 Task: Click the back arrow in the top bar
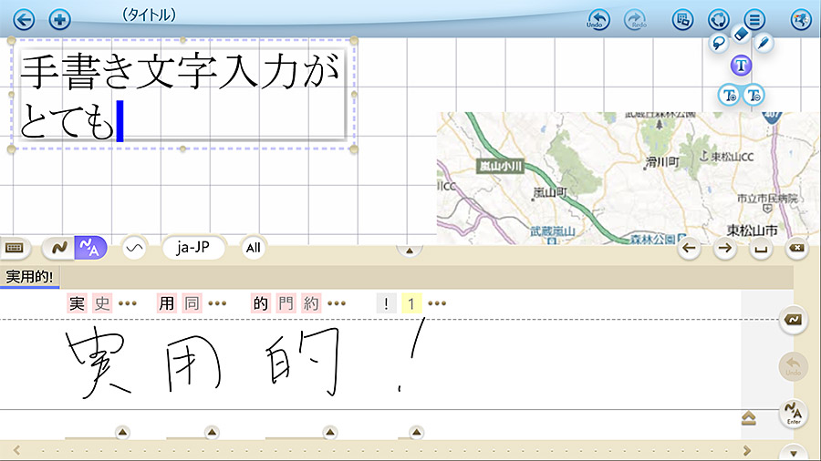pos(23,19)
